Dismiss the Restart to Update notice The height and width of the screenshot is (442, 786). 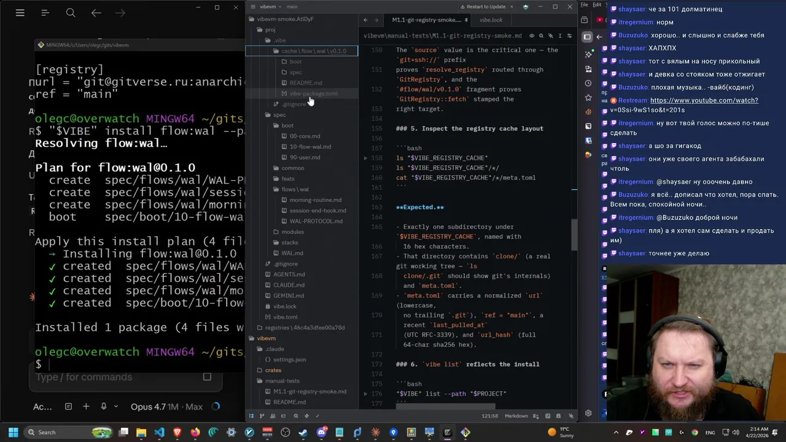point(511,7)
